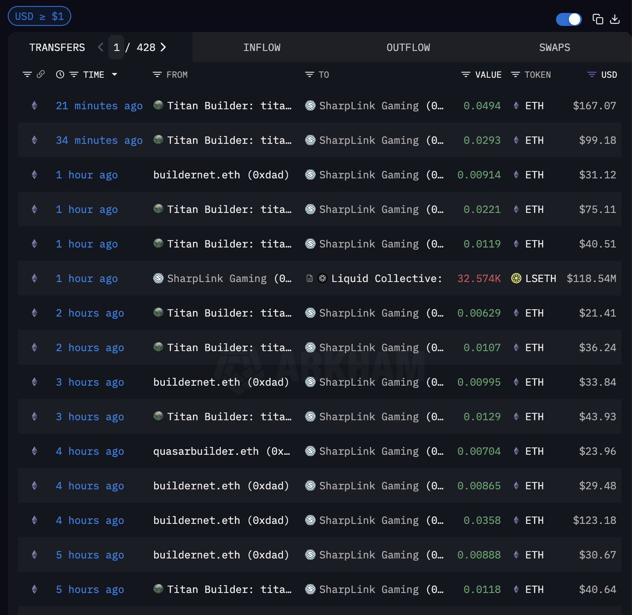Switch to the INFLOW tab
The height and width of the screenshot is (615, 632).
262,47
